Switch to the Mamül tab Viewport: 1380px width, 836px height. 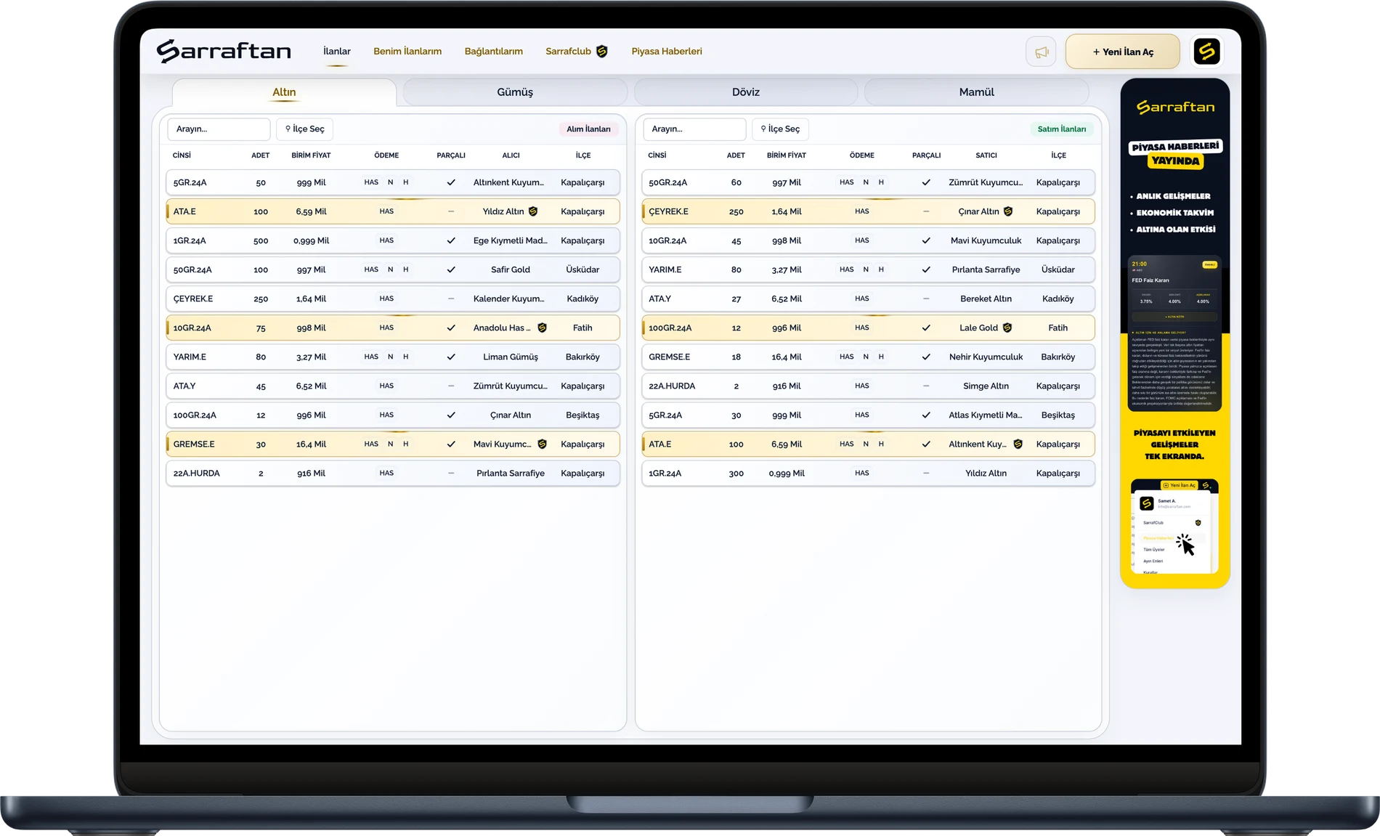pos(976,92)
